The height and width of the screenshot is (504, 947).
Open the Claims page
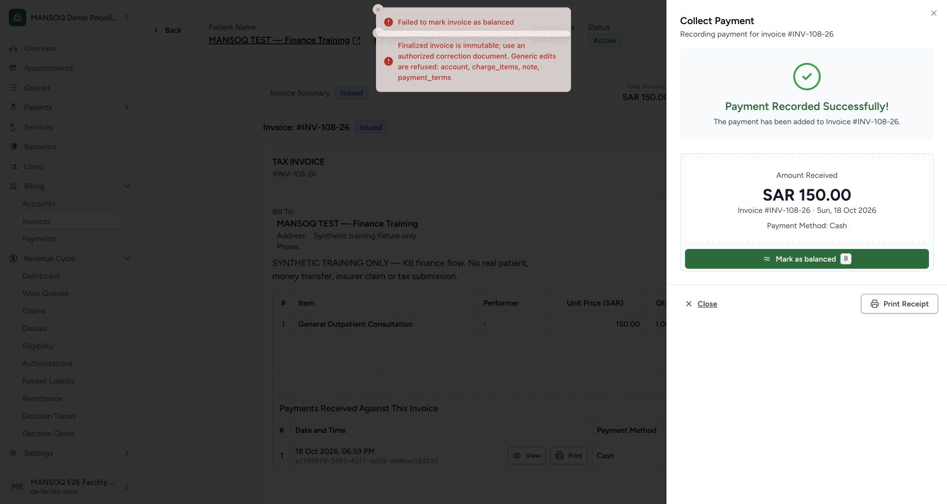tap(34, 311)
